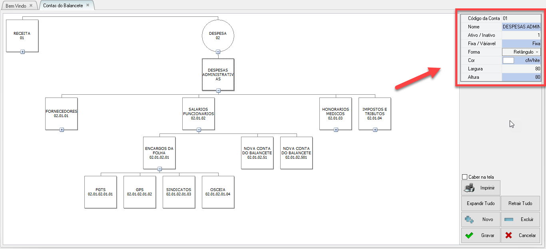This screenshot has width=546, height=249.
Task: Close the Contas do Balancete tab
Action: point(88,6)
